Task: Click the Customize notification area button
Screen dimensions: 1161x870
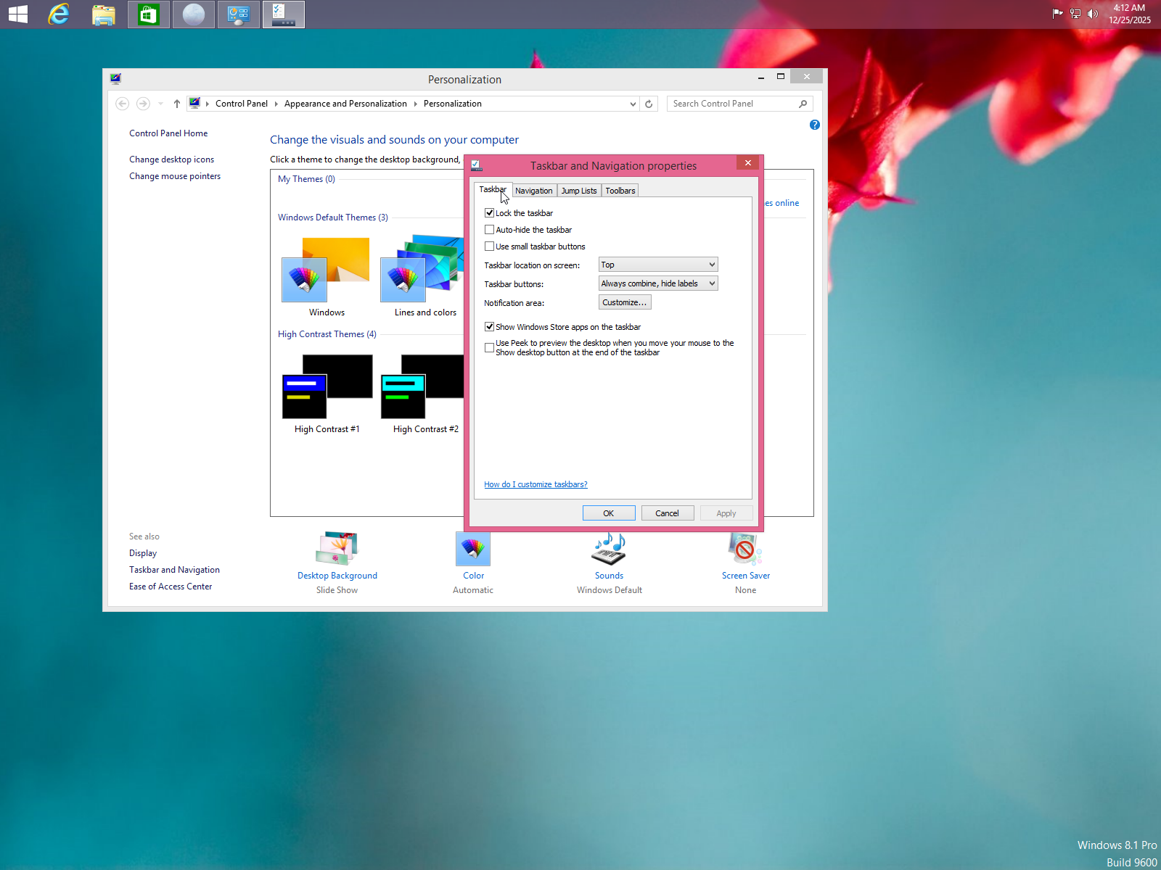Action: pos(624,302)
